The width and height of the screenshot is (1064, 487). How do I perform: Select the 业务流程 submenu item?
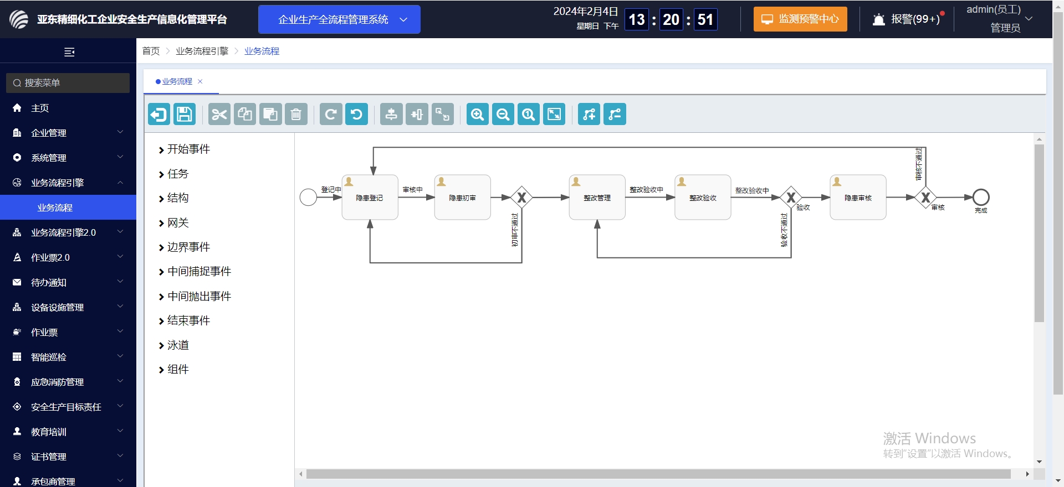(68, 208)
